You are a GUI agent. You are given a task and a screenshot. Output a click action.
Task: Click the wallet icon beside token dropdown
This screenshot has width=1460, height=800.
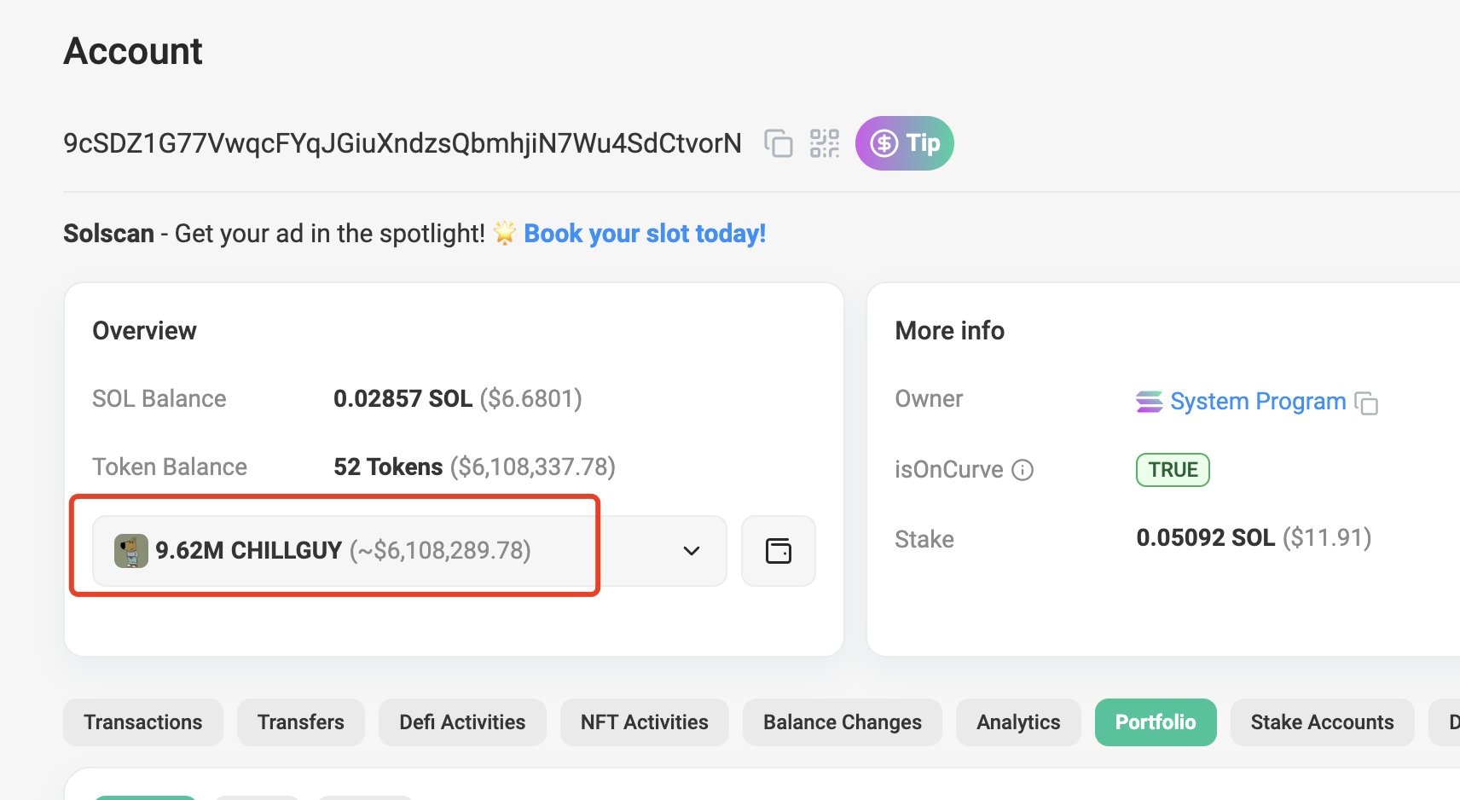tap(779, 551)
